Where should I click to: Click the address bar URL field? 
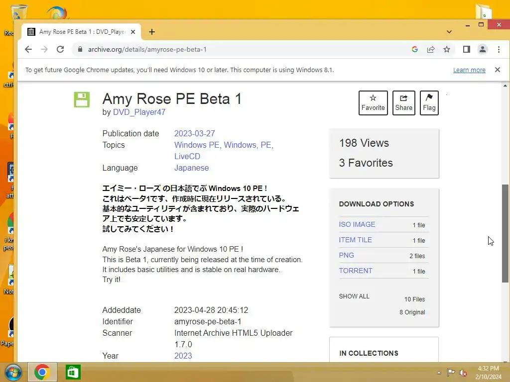coord(241,49)
